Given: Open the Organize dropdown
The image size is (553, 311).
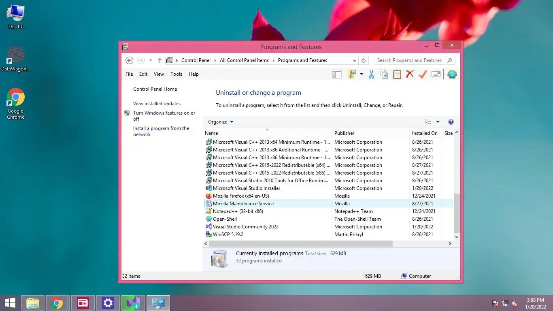Looking at the screenshot, I should pos(221,122).
